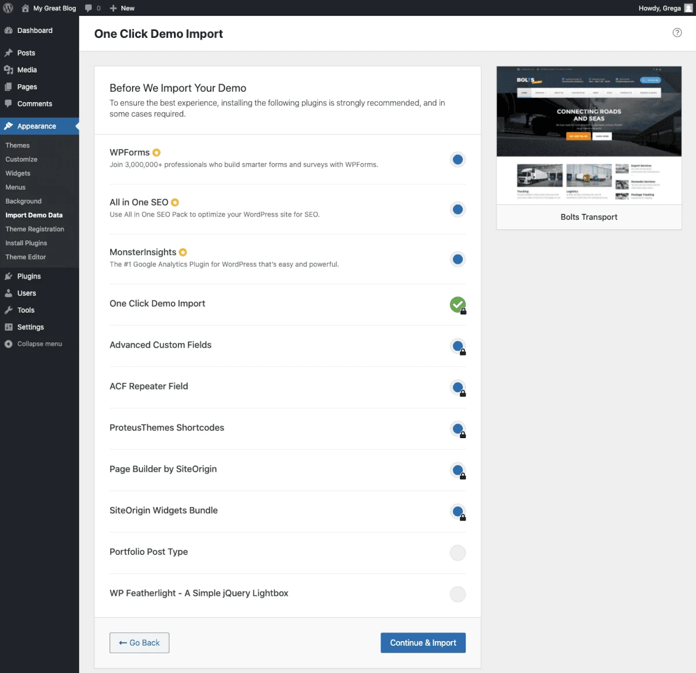This screenshot has width=696, height=673.
Task: Click the SiteOrigin Widgets Bundle plugin name
Action: point(164,511)
